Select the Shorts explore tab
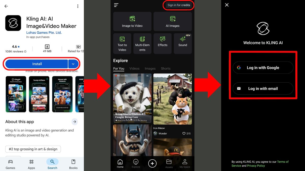The image size is (305, 171). click(x=166, y=69)
